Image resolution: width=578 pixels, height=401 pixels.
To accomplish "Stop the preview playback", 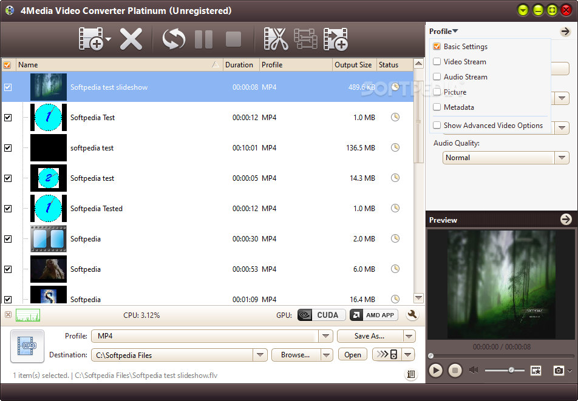I will pyautogui.click(x=455, y=370).
